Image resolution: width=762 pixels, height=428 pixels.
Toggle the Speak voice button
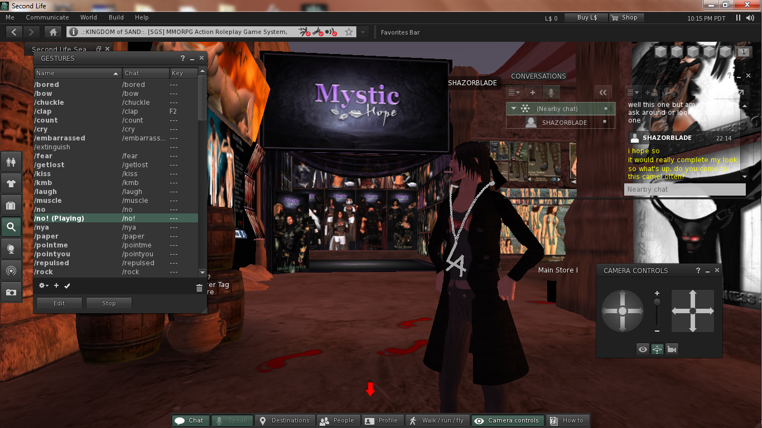click(232, 421)
